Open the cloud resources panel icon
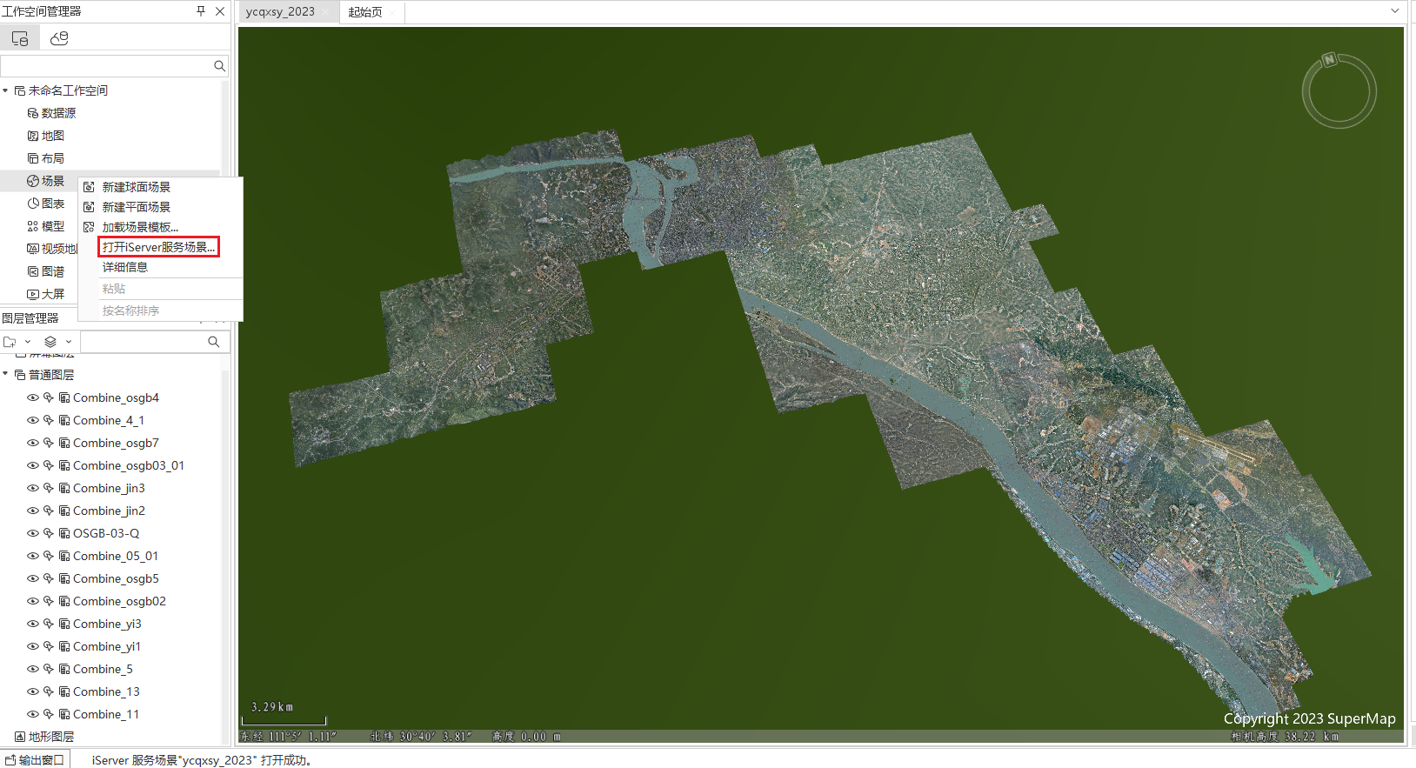This screenshot has width=1416, height=768. [x=59, y=38]
